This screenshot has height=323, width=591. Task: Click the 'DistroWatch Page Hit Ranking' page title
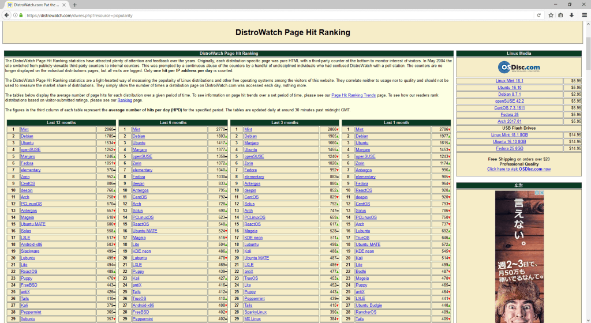(x=293, y=32)
